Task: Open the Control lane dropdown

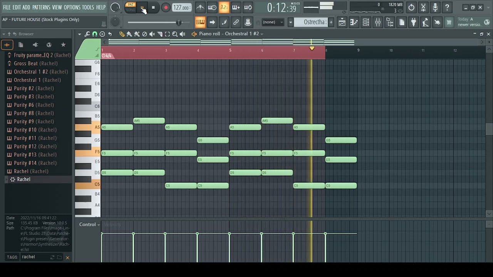Action: (x=90, y=225)
